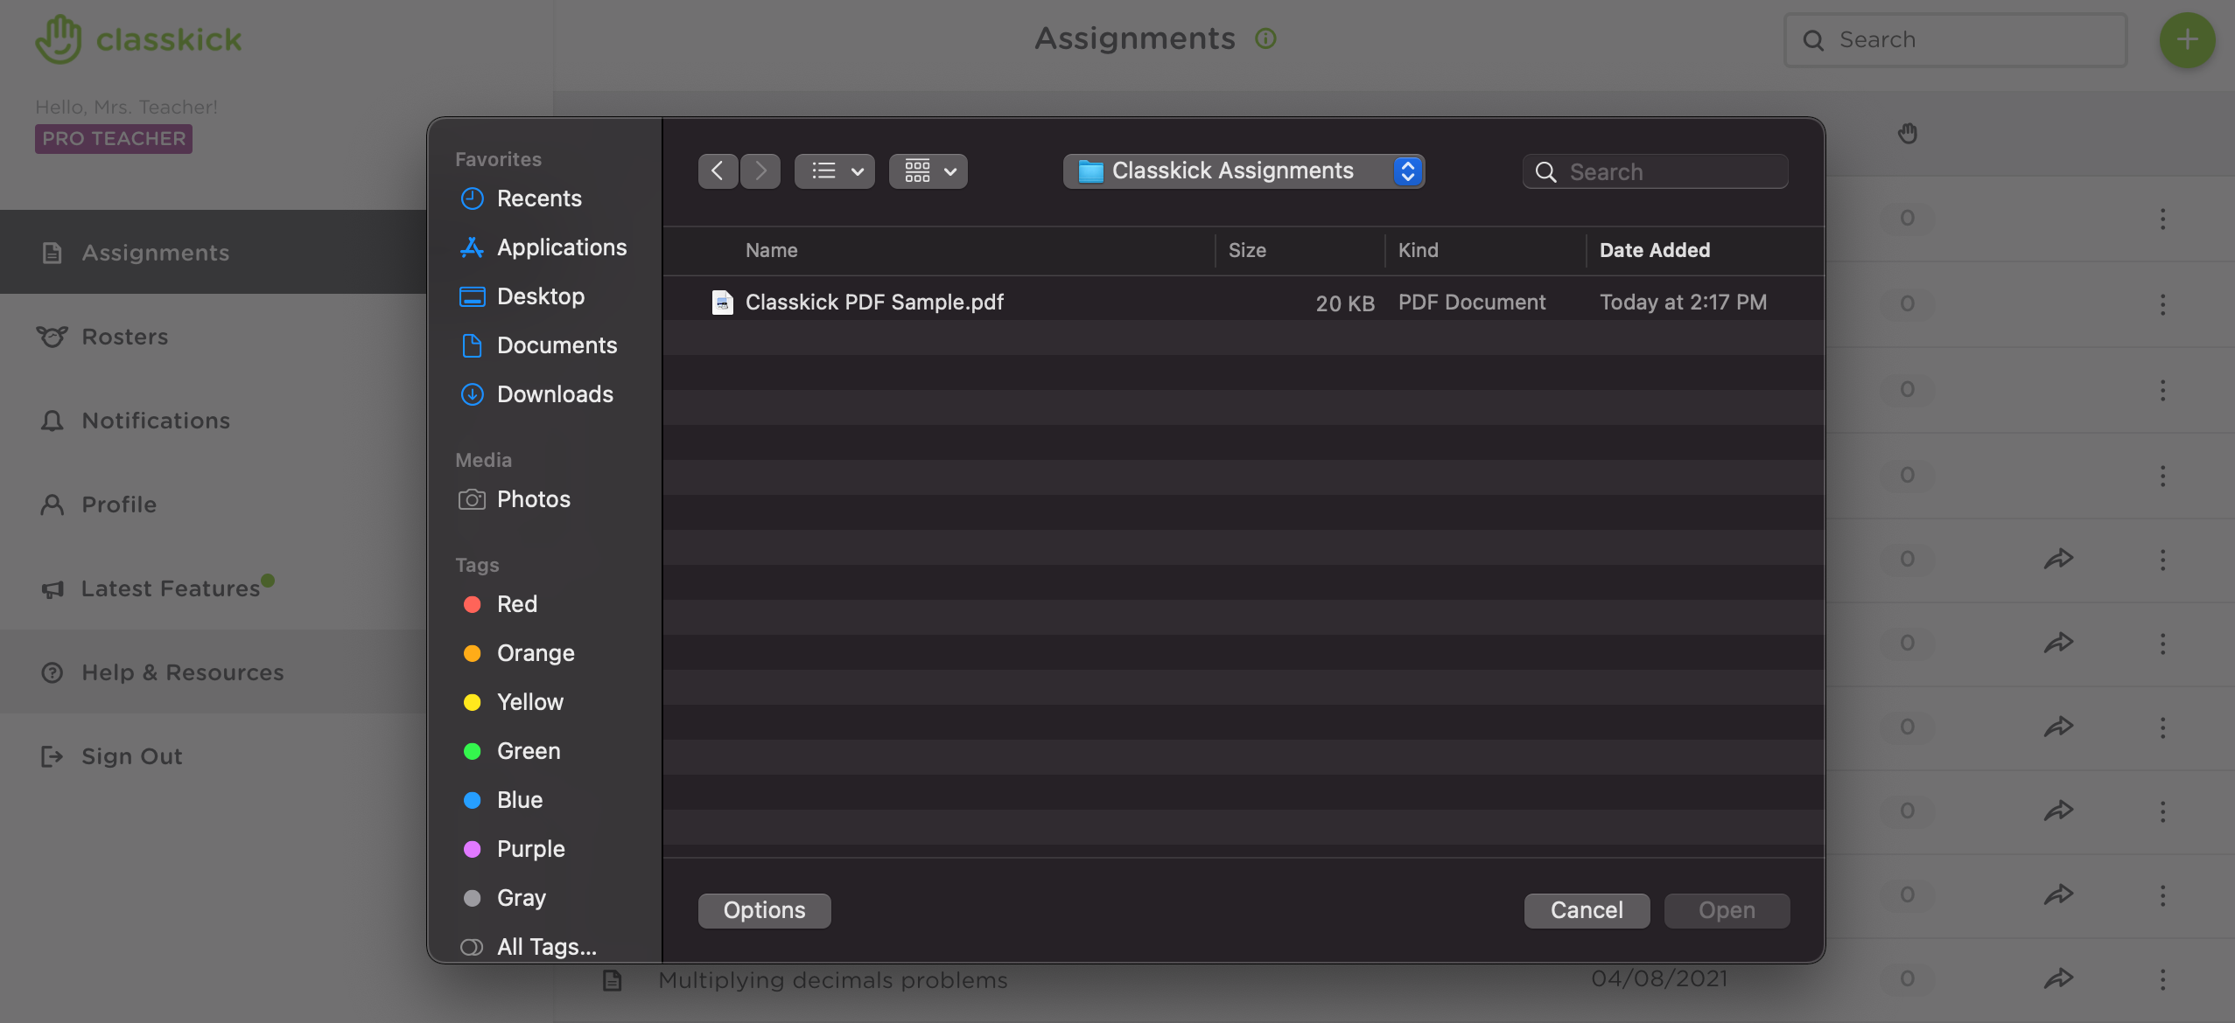Viewport: 2235px width, 1023px height.
Task: Open Help & Resources via question mark icon
Action: [x=52, y=672]
